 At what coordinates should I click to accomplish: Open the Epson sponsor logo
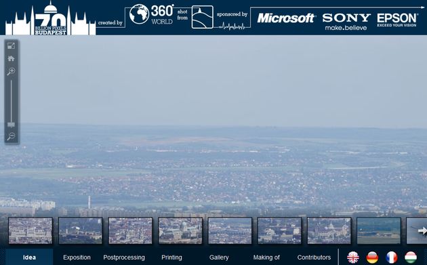click(x=397, y=20)
